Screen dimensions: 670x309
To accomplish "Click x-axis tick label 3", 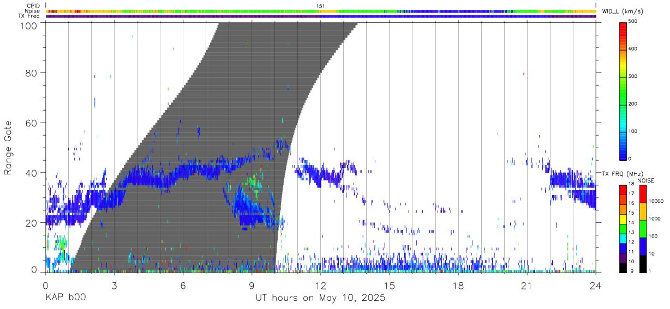I will 114,285.
